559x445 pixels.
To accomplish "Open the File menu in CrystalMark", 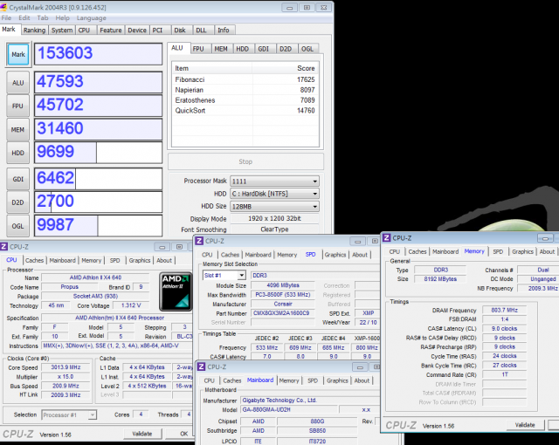I will tap(6, 17).
